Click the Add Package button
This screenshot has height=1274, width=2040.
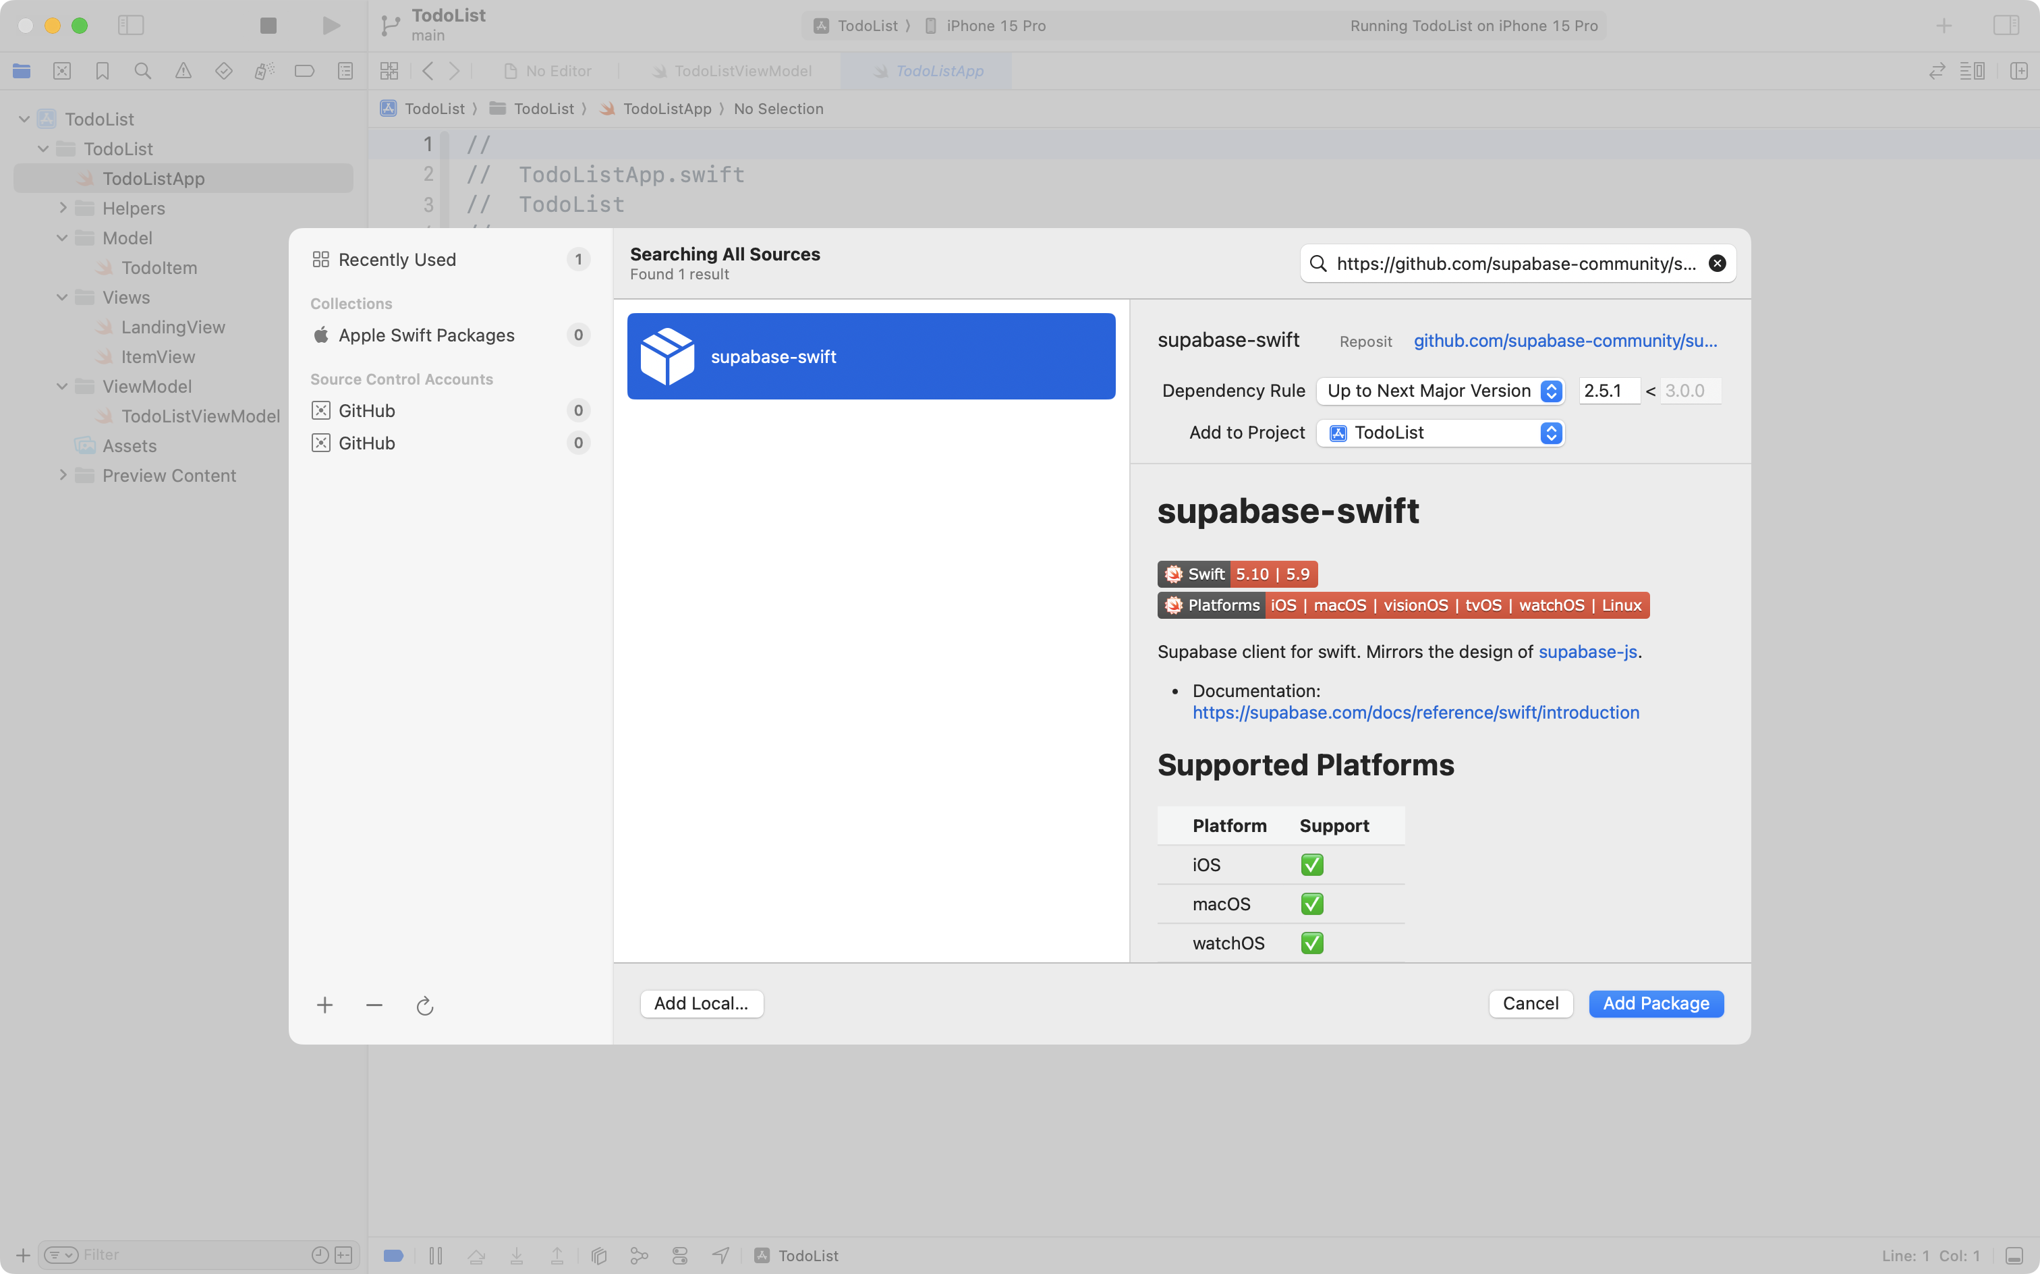(1655, 1003)
